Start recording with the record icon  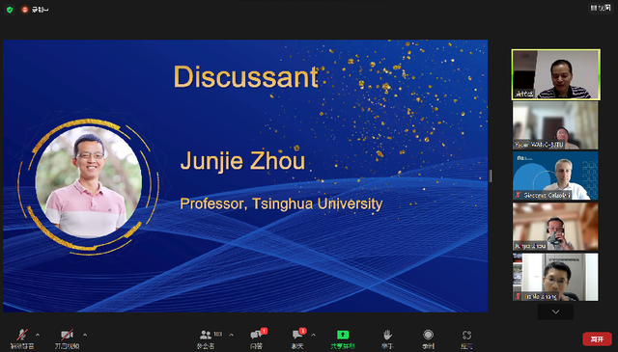click(428, 335)
